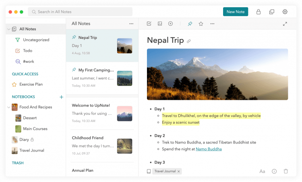Open the Exercise Plan quick access note
This screenshot has height=182, width=302.
[31, 84]
